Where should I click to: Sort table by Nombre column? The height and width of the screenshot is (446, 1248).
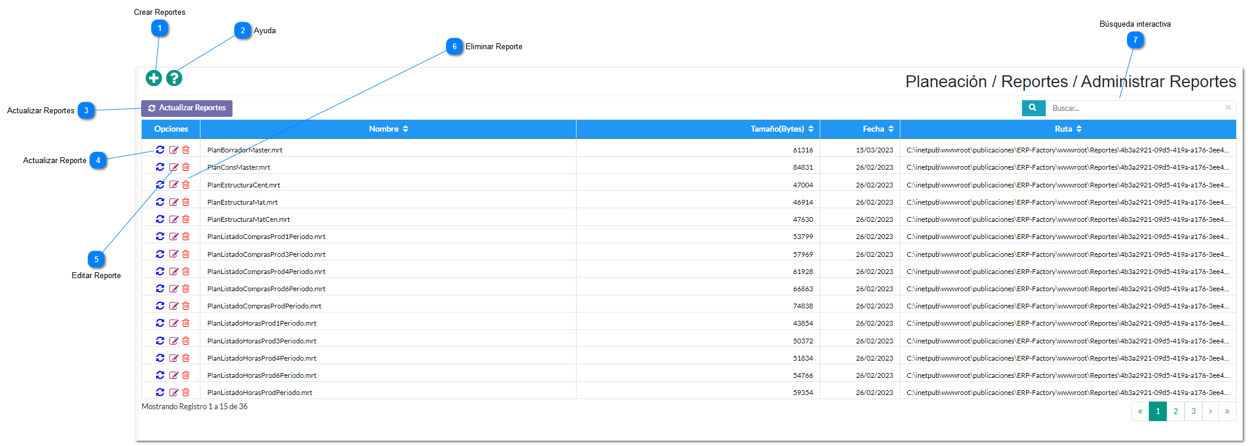[389, 129]
